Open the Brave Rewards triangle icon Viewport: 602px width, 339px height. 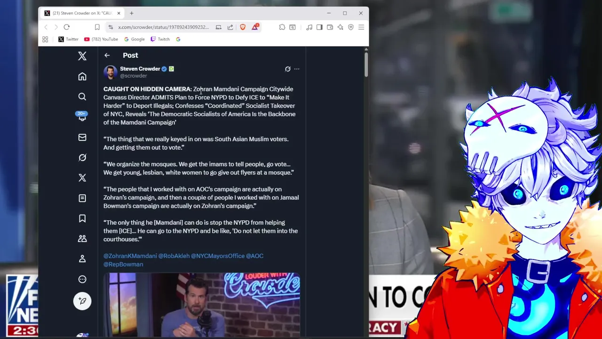pos(255,27)
